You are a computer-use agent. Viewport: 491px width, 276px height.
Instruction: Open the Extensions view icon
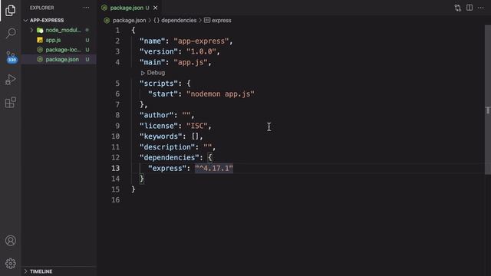[10, 102]
